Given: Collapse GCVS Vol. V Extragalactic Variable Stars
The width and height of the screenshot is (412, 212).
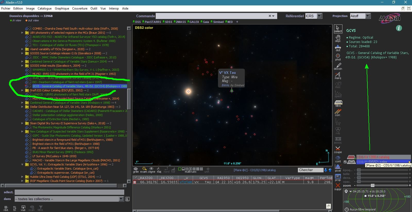Looking at the screenshot, I should 22,164.
